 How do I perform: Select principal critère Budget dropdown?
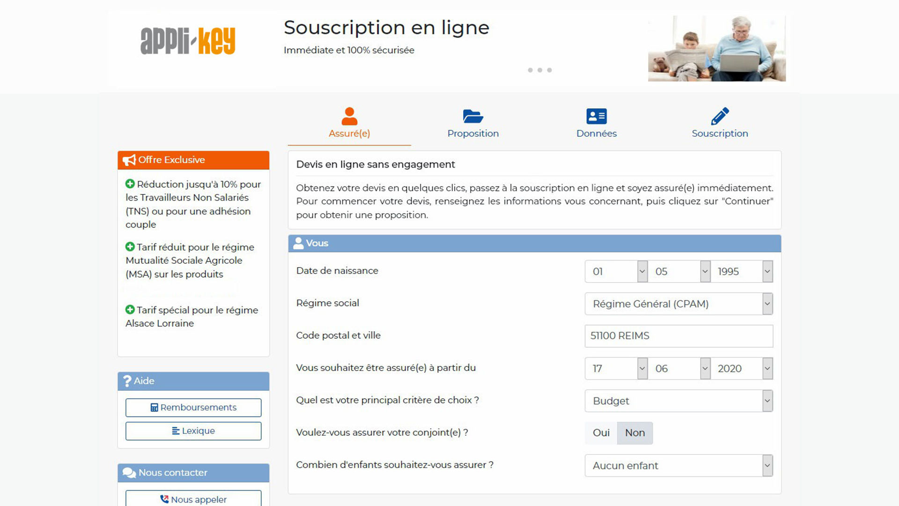coord(678,401)
